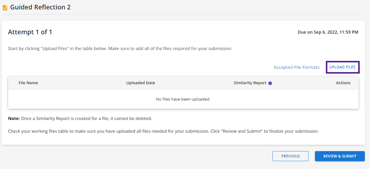
Task: Click the Upload Files button
Action: coord(342,67)
